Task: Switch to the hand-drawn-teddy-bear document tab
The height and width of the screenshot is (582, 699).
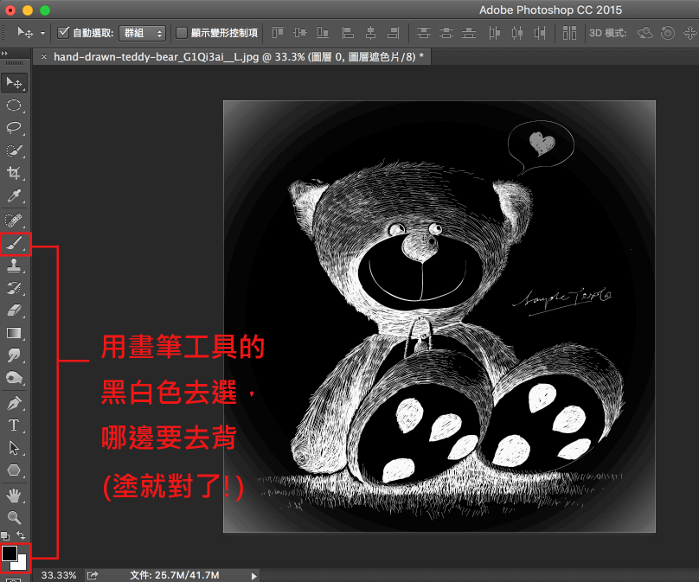Action: (234, 56)
